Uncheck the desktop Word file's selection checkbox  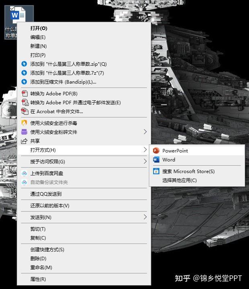pos(12,8)
